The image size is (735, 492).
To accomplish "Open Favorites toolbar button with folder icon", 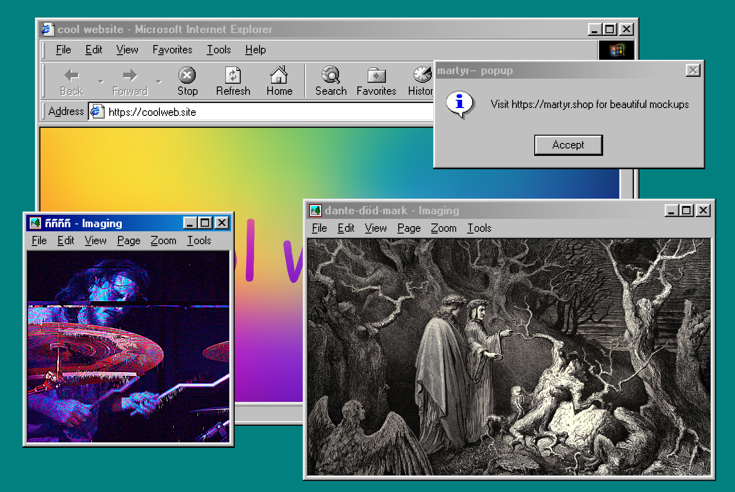I will (x=376, y=81).
